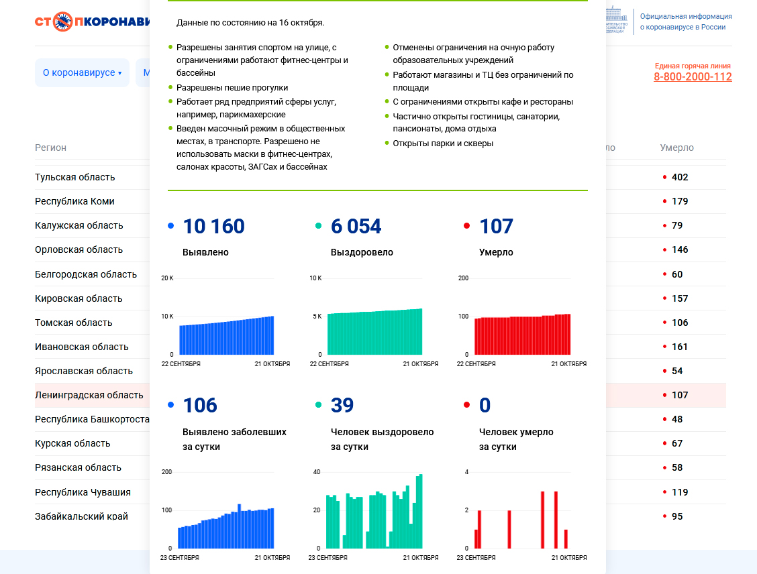
Task: Select the highlighted Ленинградская область row
Action: 89,395
